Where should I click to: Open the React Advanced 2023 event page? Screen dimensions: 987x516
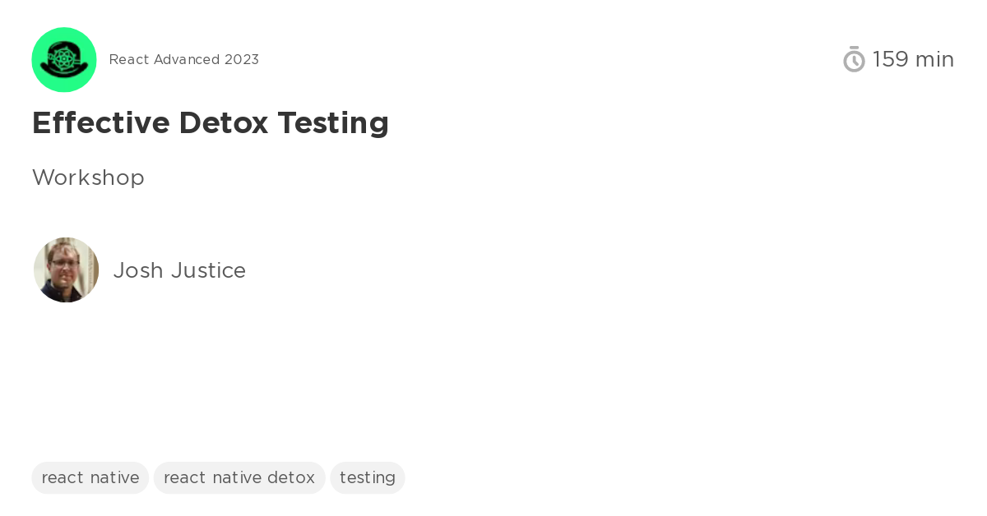(183, 59)
